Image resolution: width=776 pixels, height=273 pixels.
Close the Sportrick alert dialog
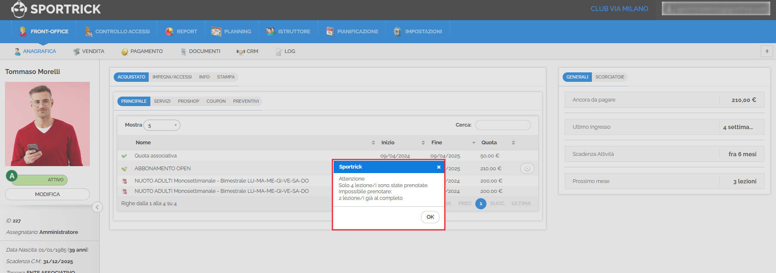pos(439,167)
